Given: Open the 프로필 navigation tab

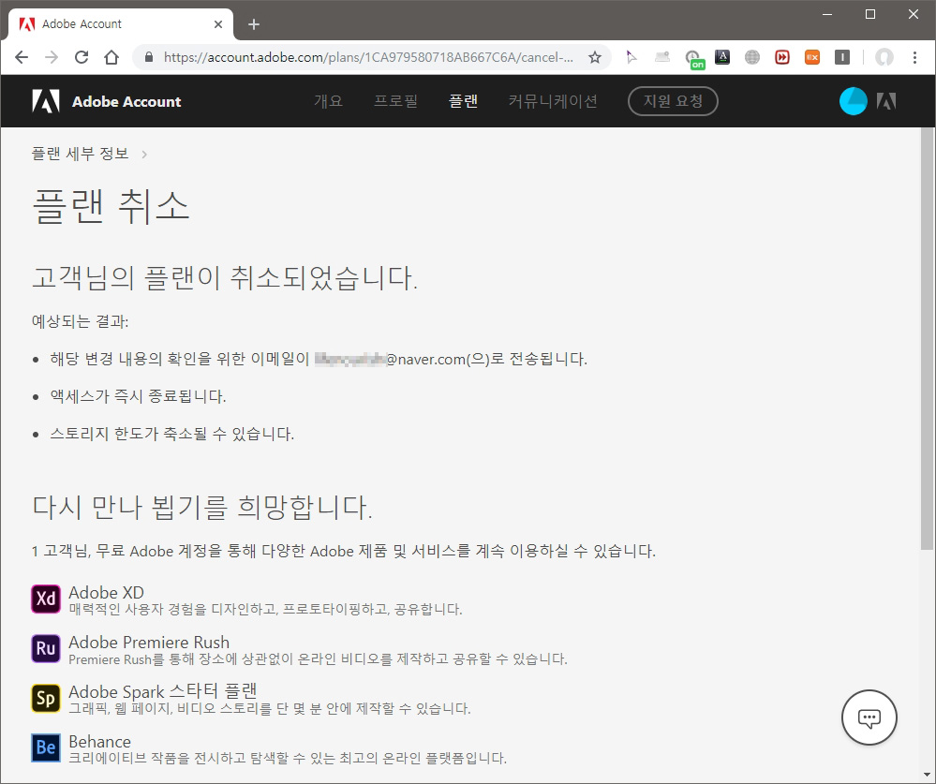Looking at the screenshot, I should pyautogui.click(x=395, y=101).
